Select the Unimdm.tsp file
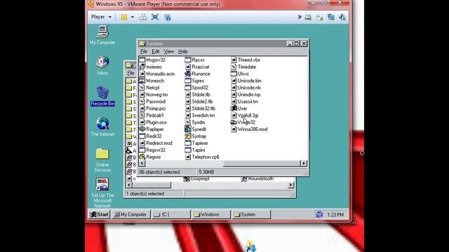The height and width of the screenshot is (252, 449). point(246,94)
